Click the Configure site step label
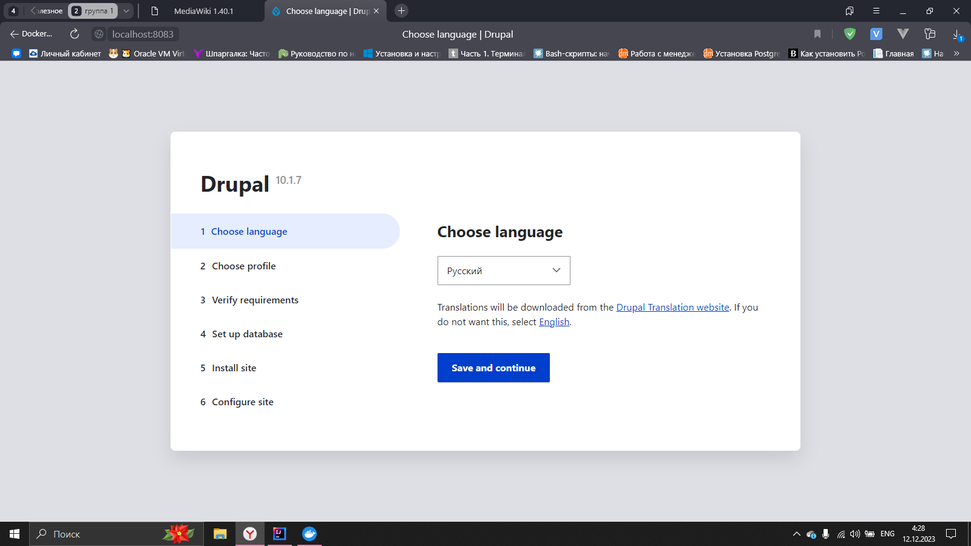This screenshot has width=971, height=546. [242, 402]
